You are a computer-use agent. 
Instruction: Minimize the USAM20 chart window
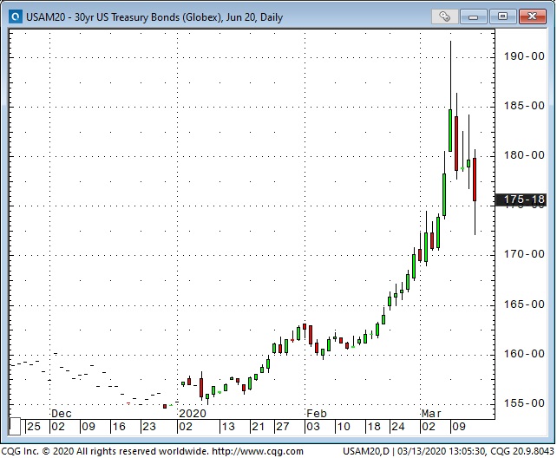point(474,16)
